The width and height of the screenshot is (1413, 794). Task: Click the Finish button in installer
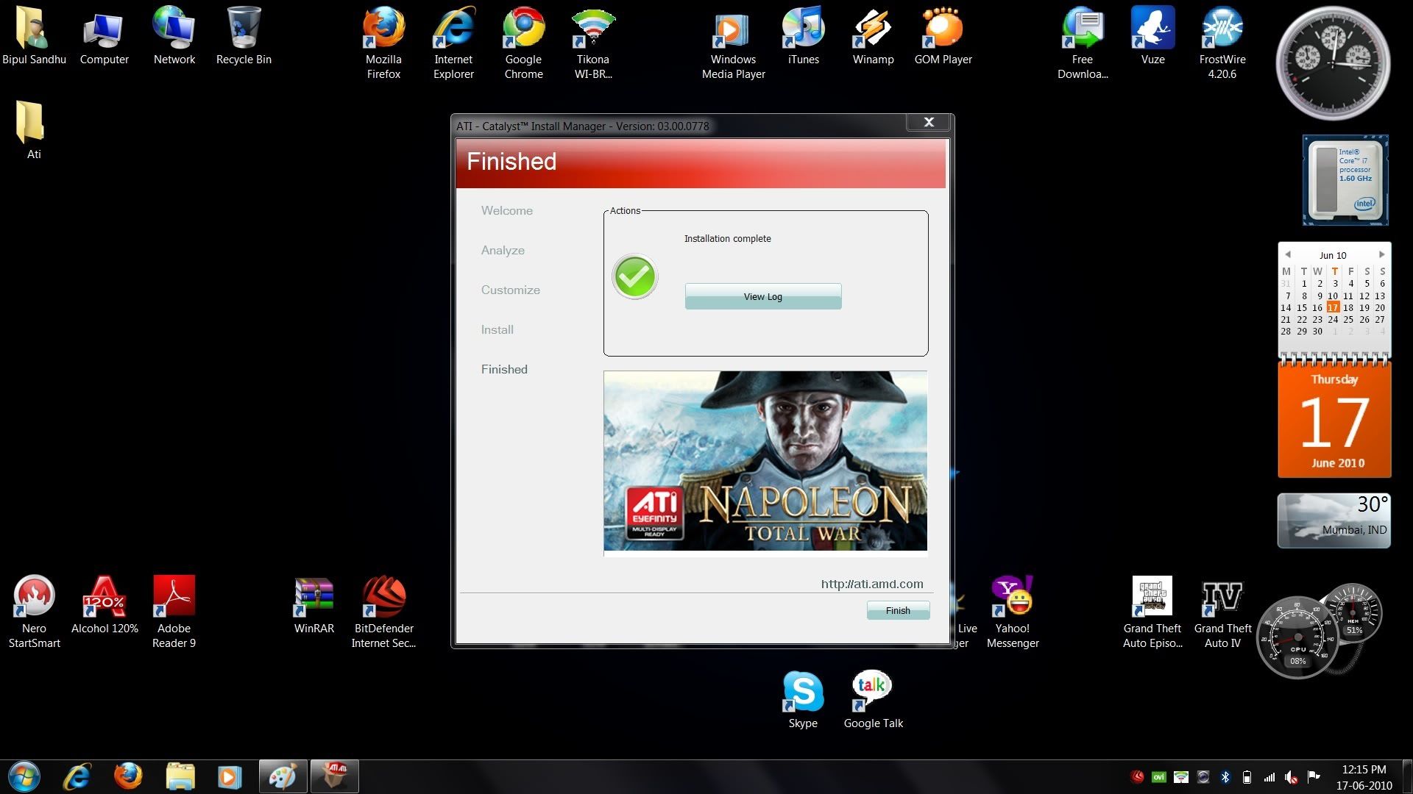point(898,610)
